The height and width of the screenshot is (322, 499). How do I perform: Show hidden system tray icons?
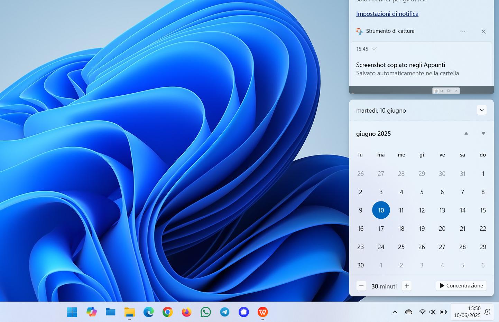395,312
